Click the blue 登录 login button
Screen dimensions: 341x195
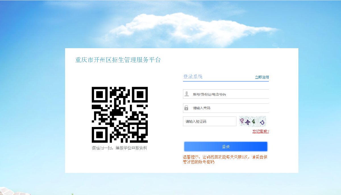click(x=226, y=147)
